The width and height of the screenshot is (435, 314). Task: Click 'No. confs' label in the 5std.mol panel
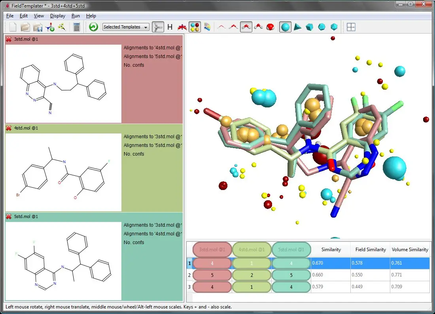click(134, 242)
